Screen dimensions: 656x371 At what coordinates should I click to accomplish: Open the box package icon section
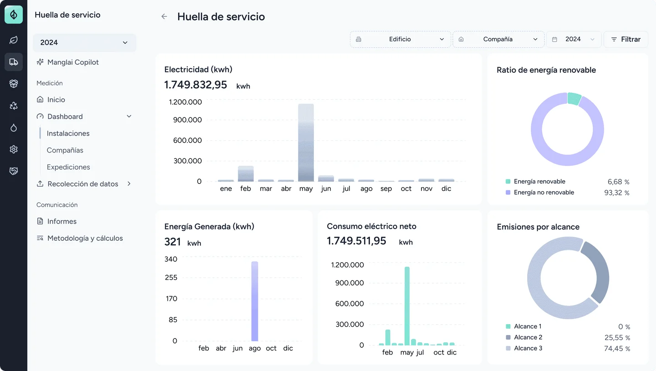coord(14,84)
